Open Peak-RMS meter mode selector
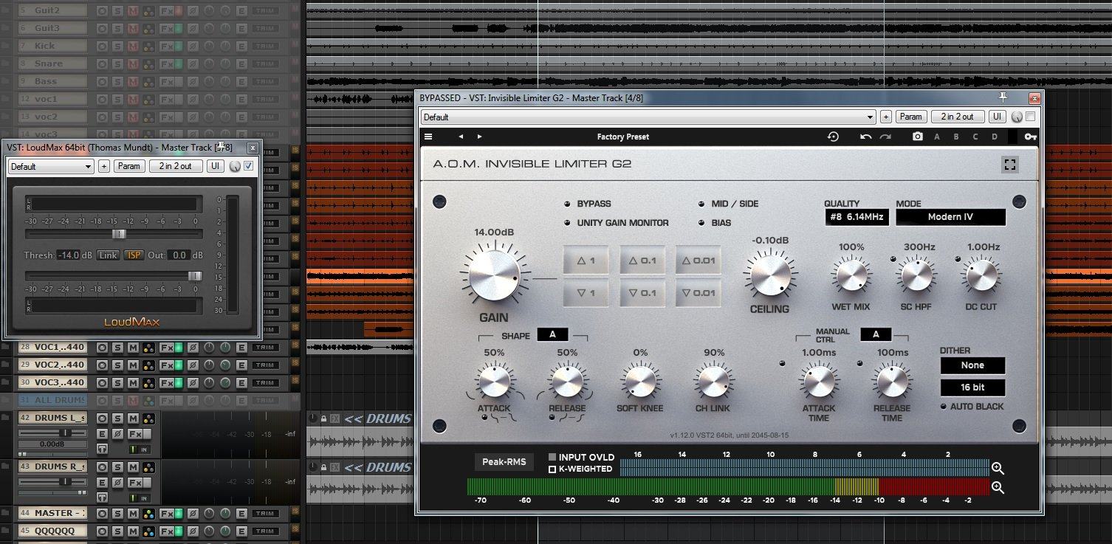Viewport: 1112px width, 544px height. point(504,462)
